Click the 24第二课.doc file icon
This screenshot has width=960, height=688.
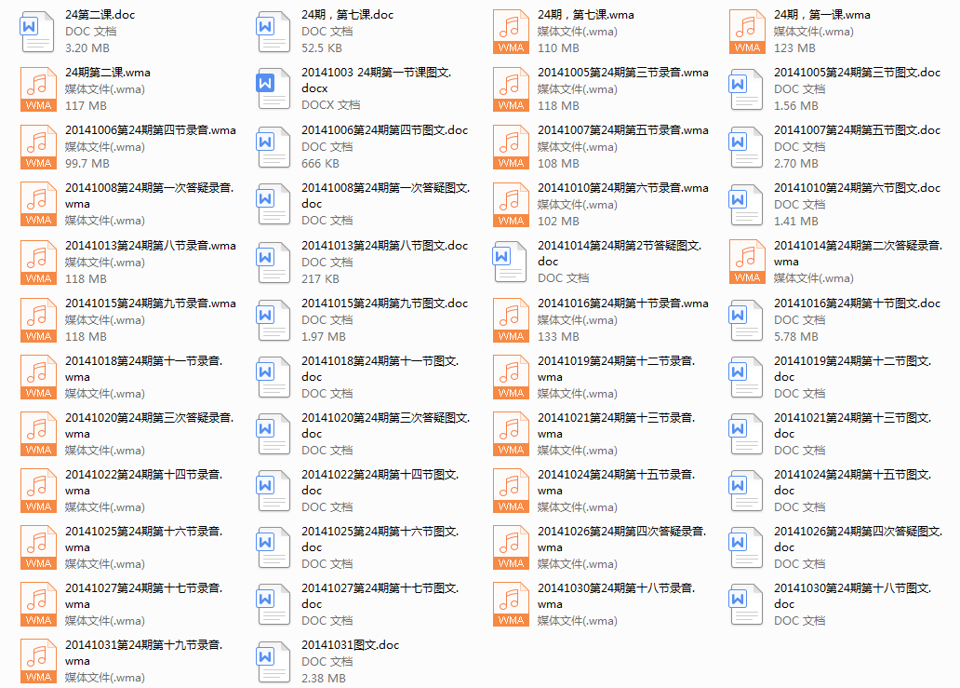(38, 32)
